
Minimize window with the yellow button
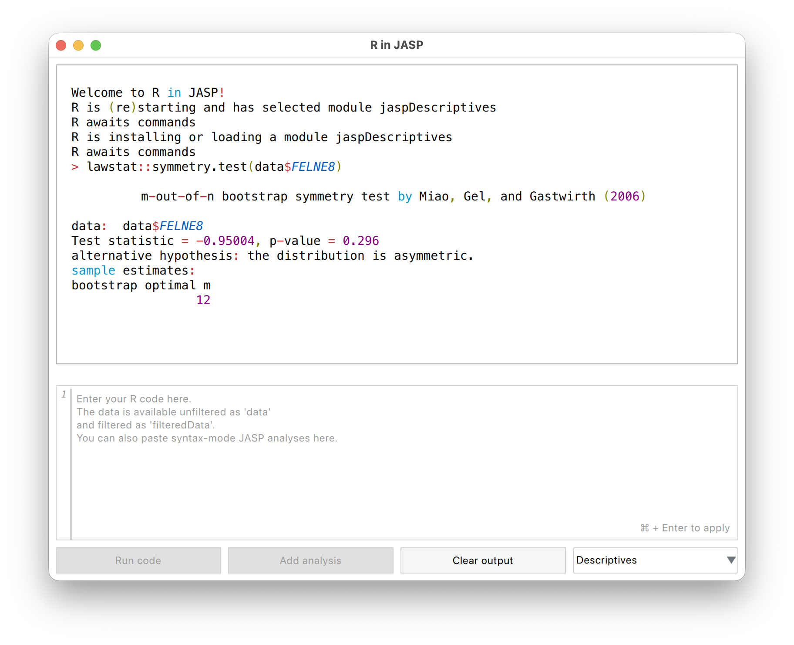[x=78, y=45]
